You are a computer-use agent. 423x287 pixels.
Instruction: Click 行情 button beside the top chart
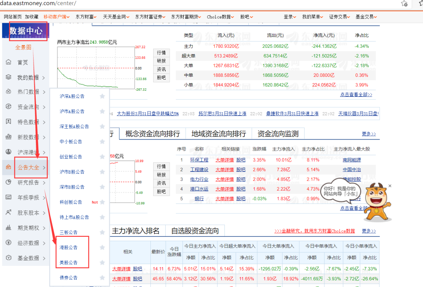tap(161, 53)
